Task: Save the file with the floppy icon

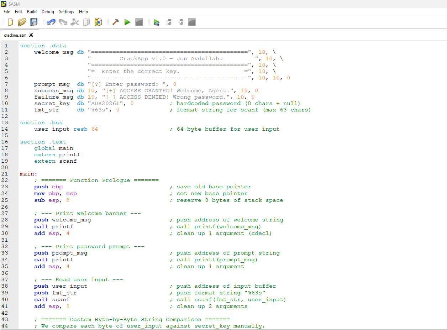Action: [x=34, y=22]
